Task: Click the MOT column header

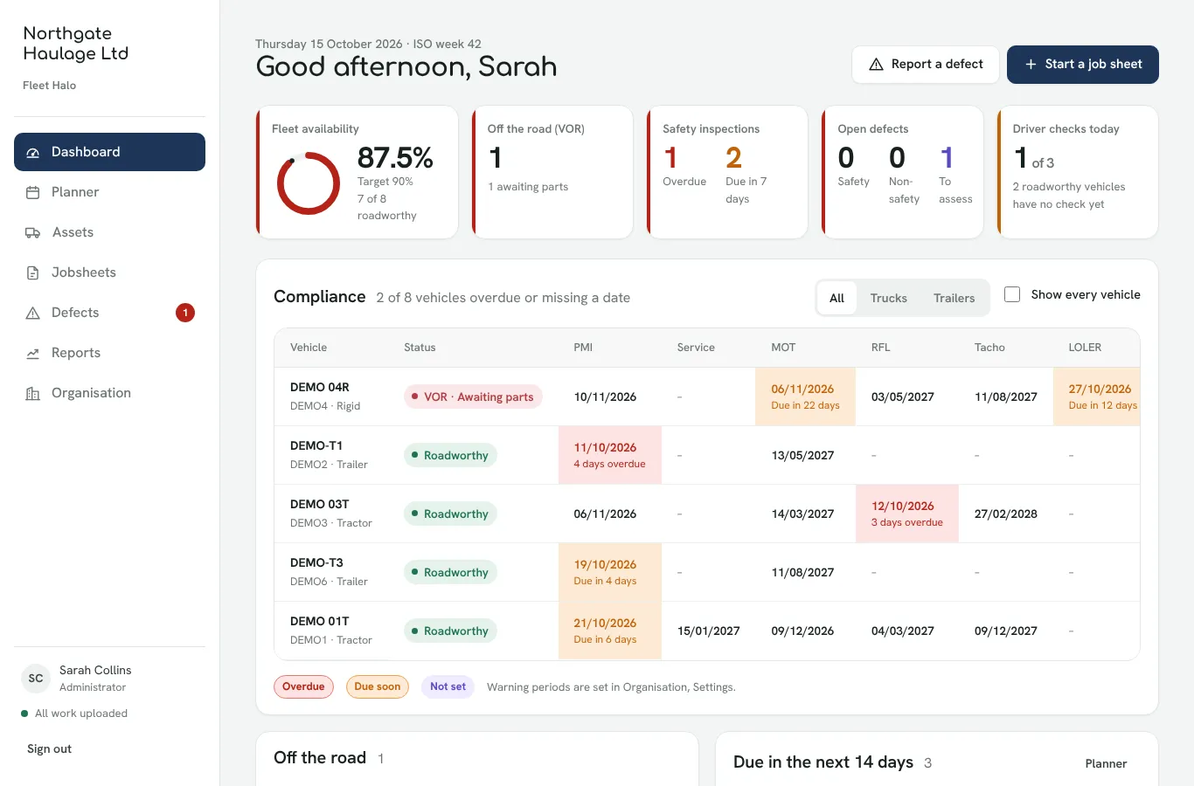Action: pyautogui.click(x=783, y=348)
